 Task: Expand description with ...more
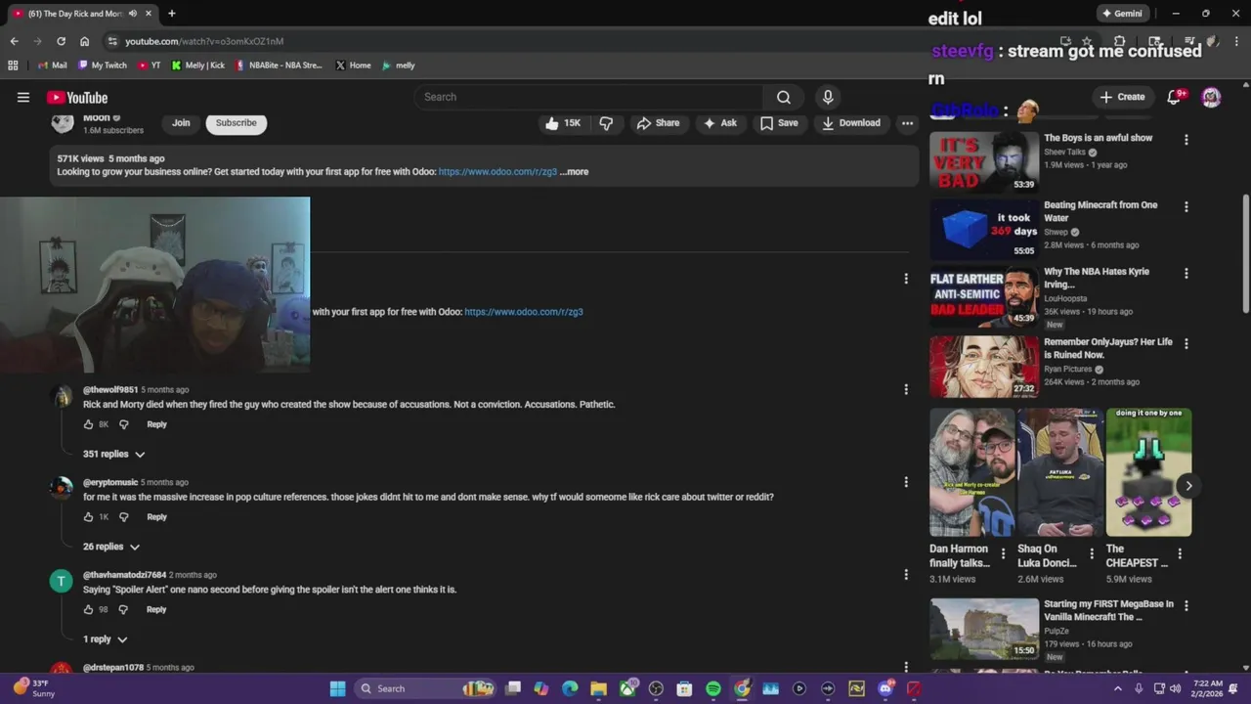click(575, 171)
